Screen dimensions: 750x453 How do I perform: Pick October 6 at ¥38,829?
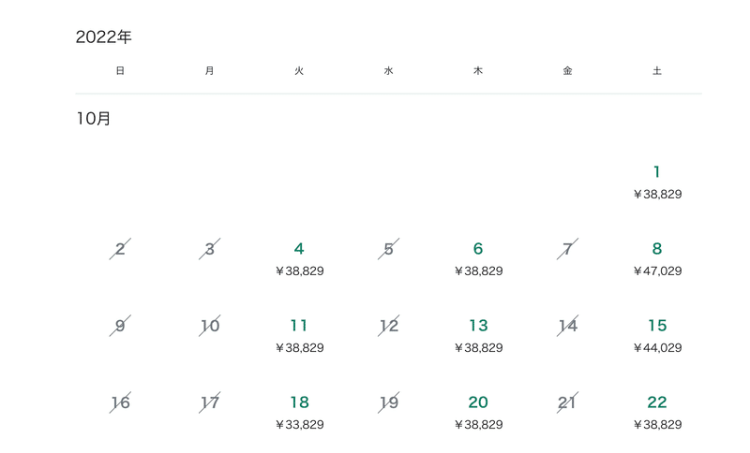coord(478,258)
